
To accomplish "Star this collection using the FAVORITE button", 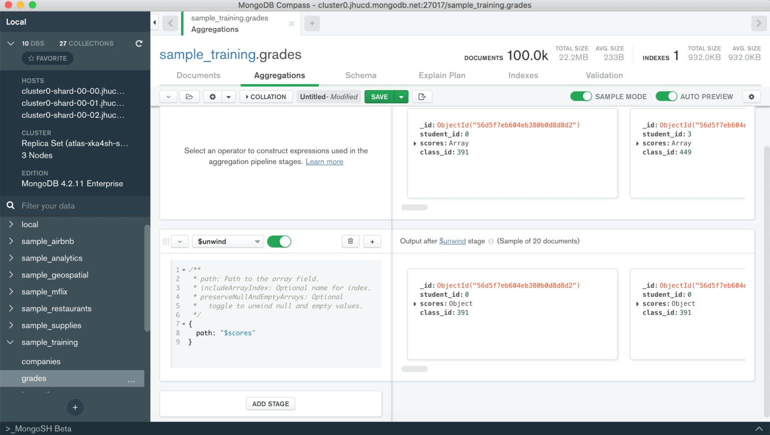I will pos(47,58).
